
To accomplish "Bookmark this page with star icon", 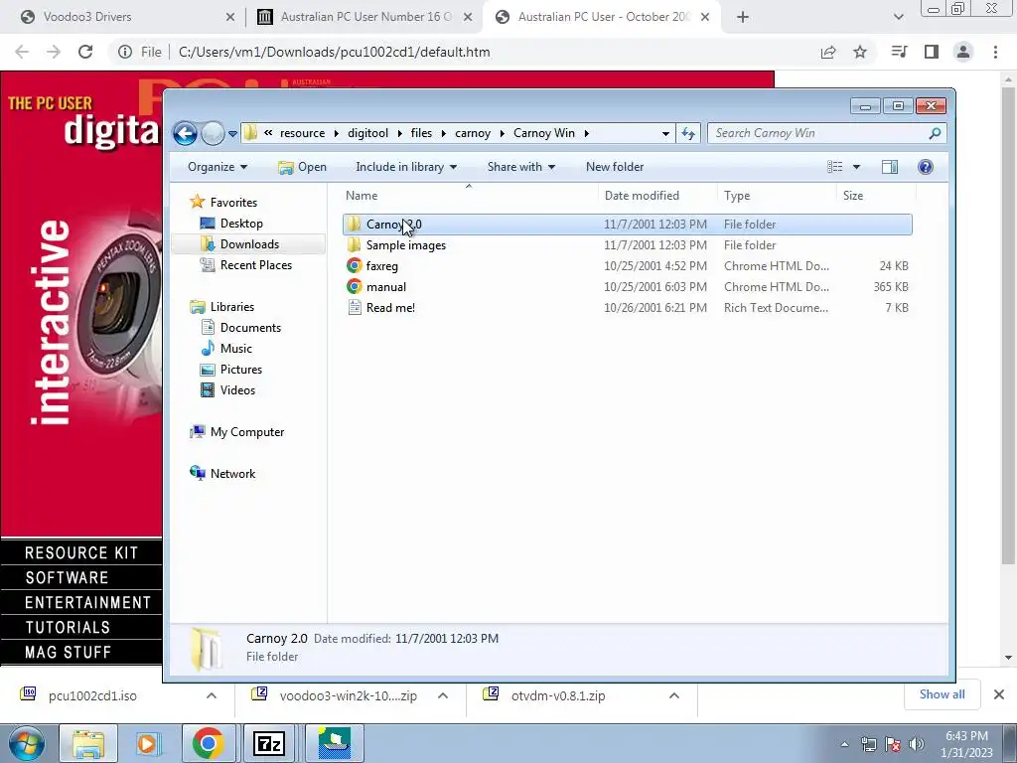I will 860,52.
